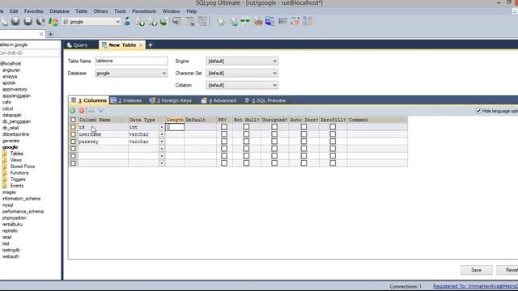Viewport: 518px width, 291px height.
Task: Click the green double-arrow synchronize icon
Action: (245, 22)
